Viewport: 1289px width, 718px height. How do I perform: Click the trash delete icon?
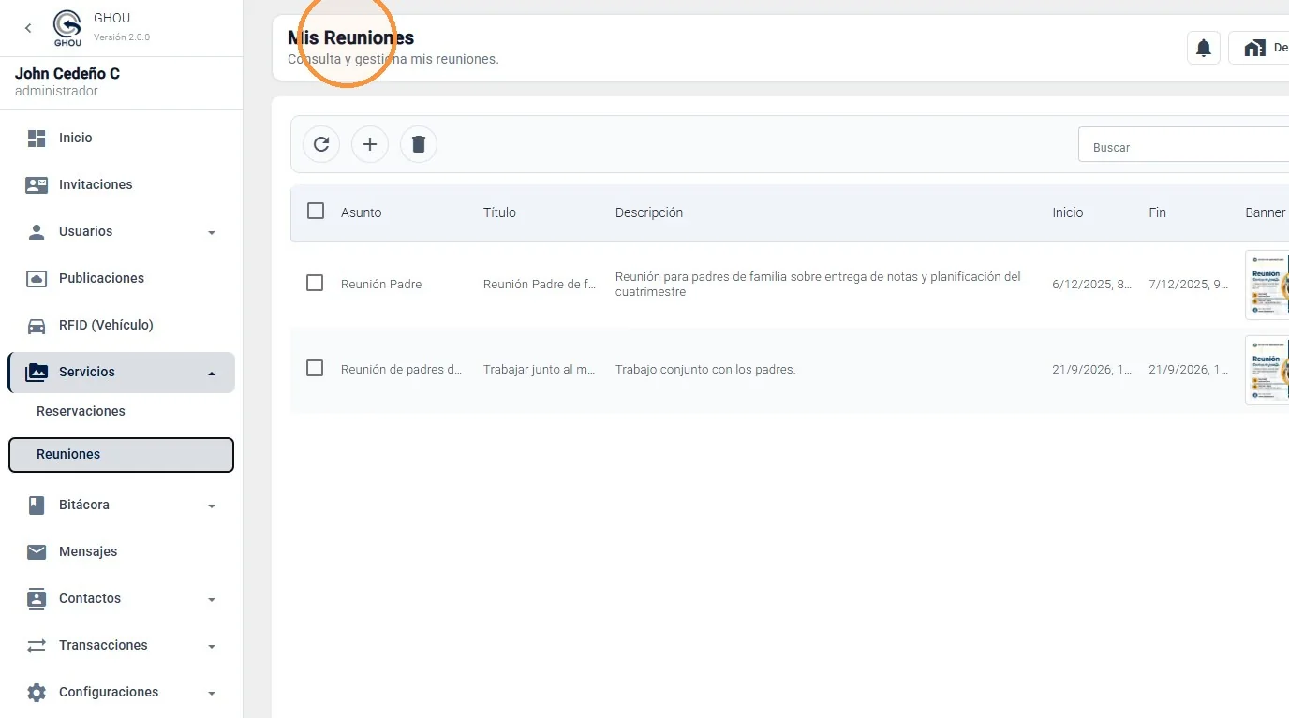click(x=419, y=144)
